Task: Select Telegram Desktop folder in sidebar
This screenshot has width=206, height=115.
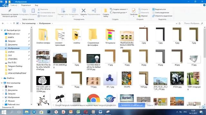Action: click(x=15, y=66)
